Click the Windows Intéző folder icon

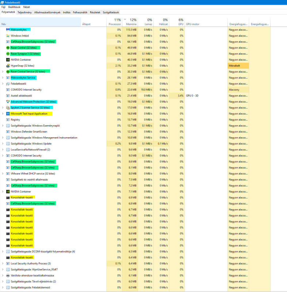pos(8,35)
